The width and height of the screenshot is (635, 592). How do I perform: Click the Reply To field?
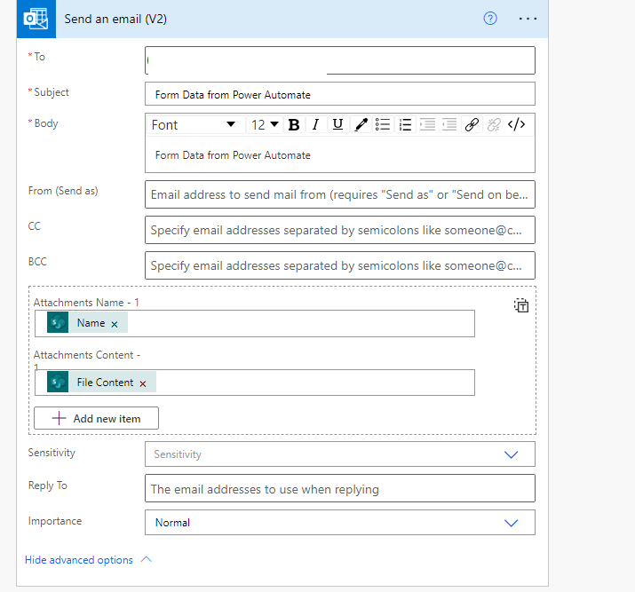[340, 488]
